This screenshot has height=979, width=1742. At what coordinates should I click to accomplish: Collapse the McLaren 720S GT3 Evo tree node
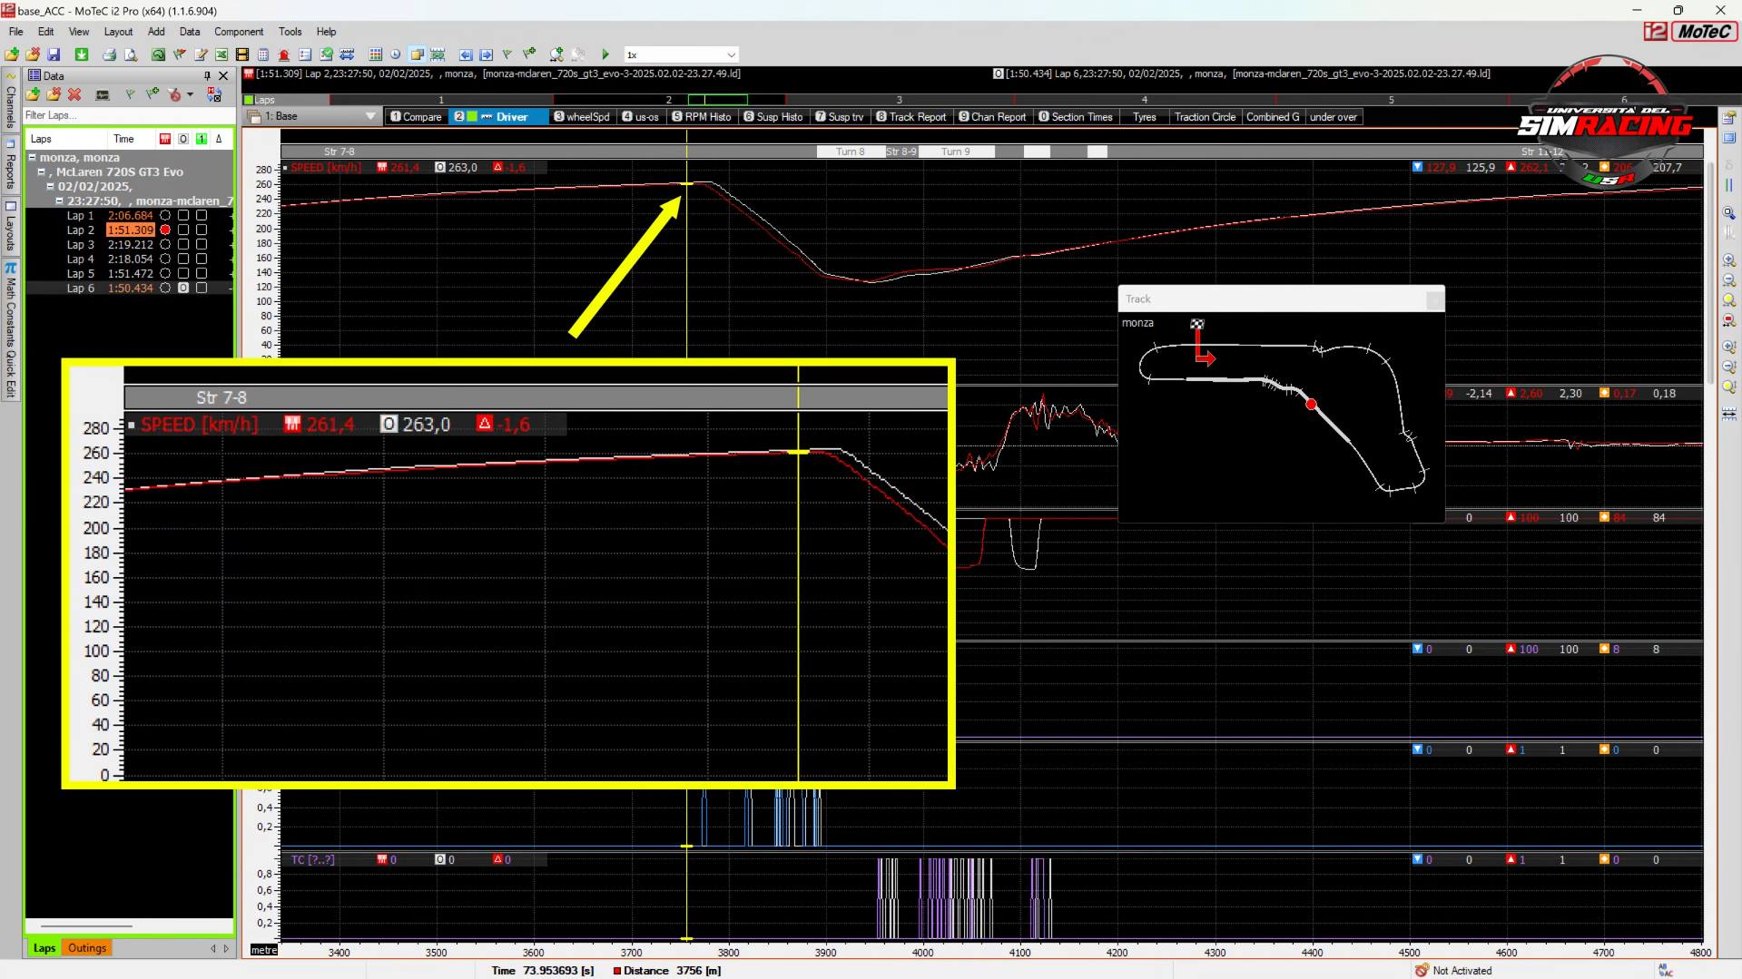pyautogui.click(x=42, y=171)
